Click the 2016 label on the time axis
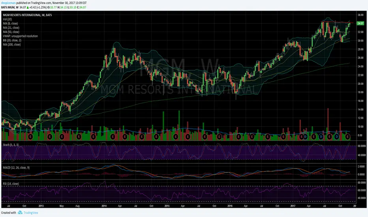Viewport: 368px width, 217px height. pyautogui.click(x=230, y=206)
